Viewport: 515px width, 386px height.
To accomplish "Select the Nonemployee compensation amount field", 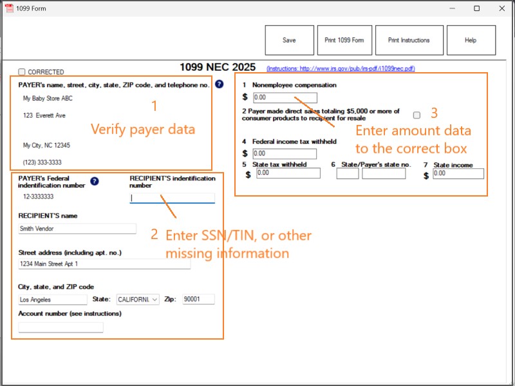I will 284,98.
